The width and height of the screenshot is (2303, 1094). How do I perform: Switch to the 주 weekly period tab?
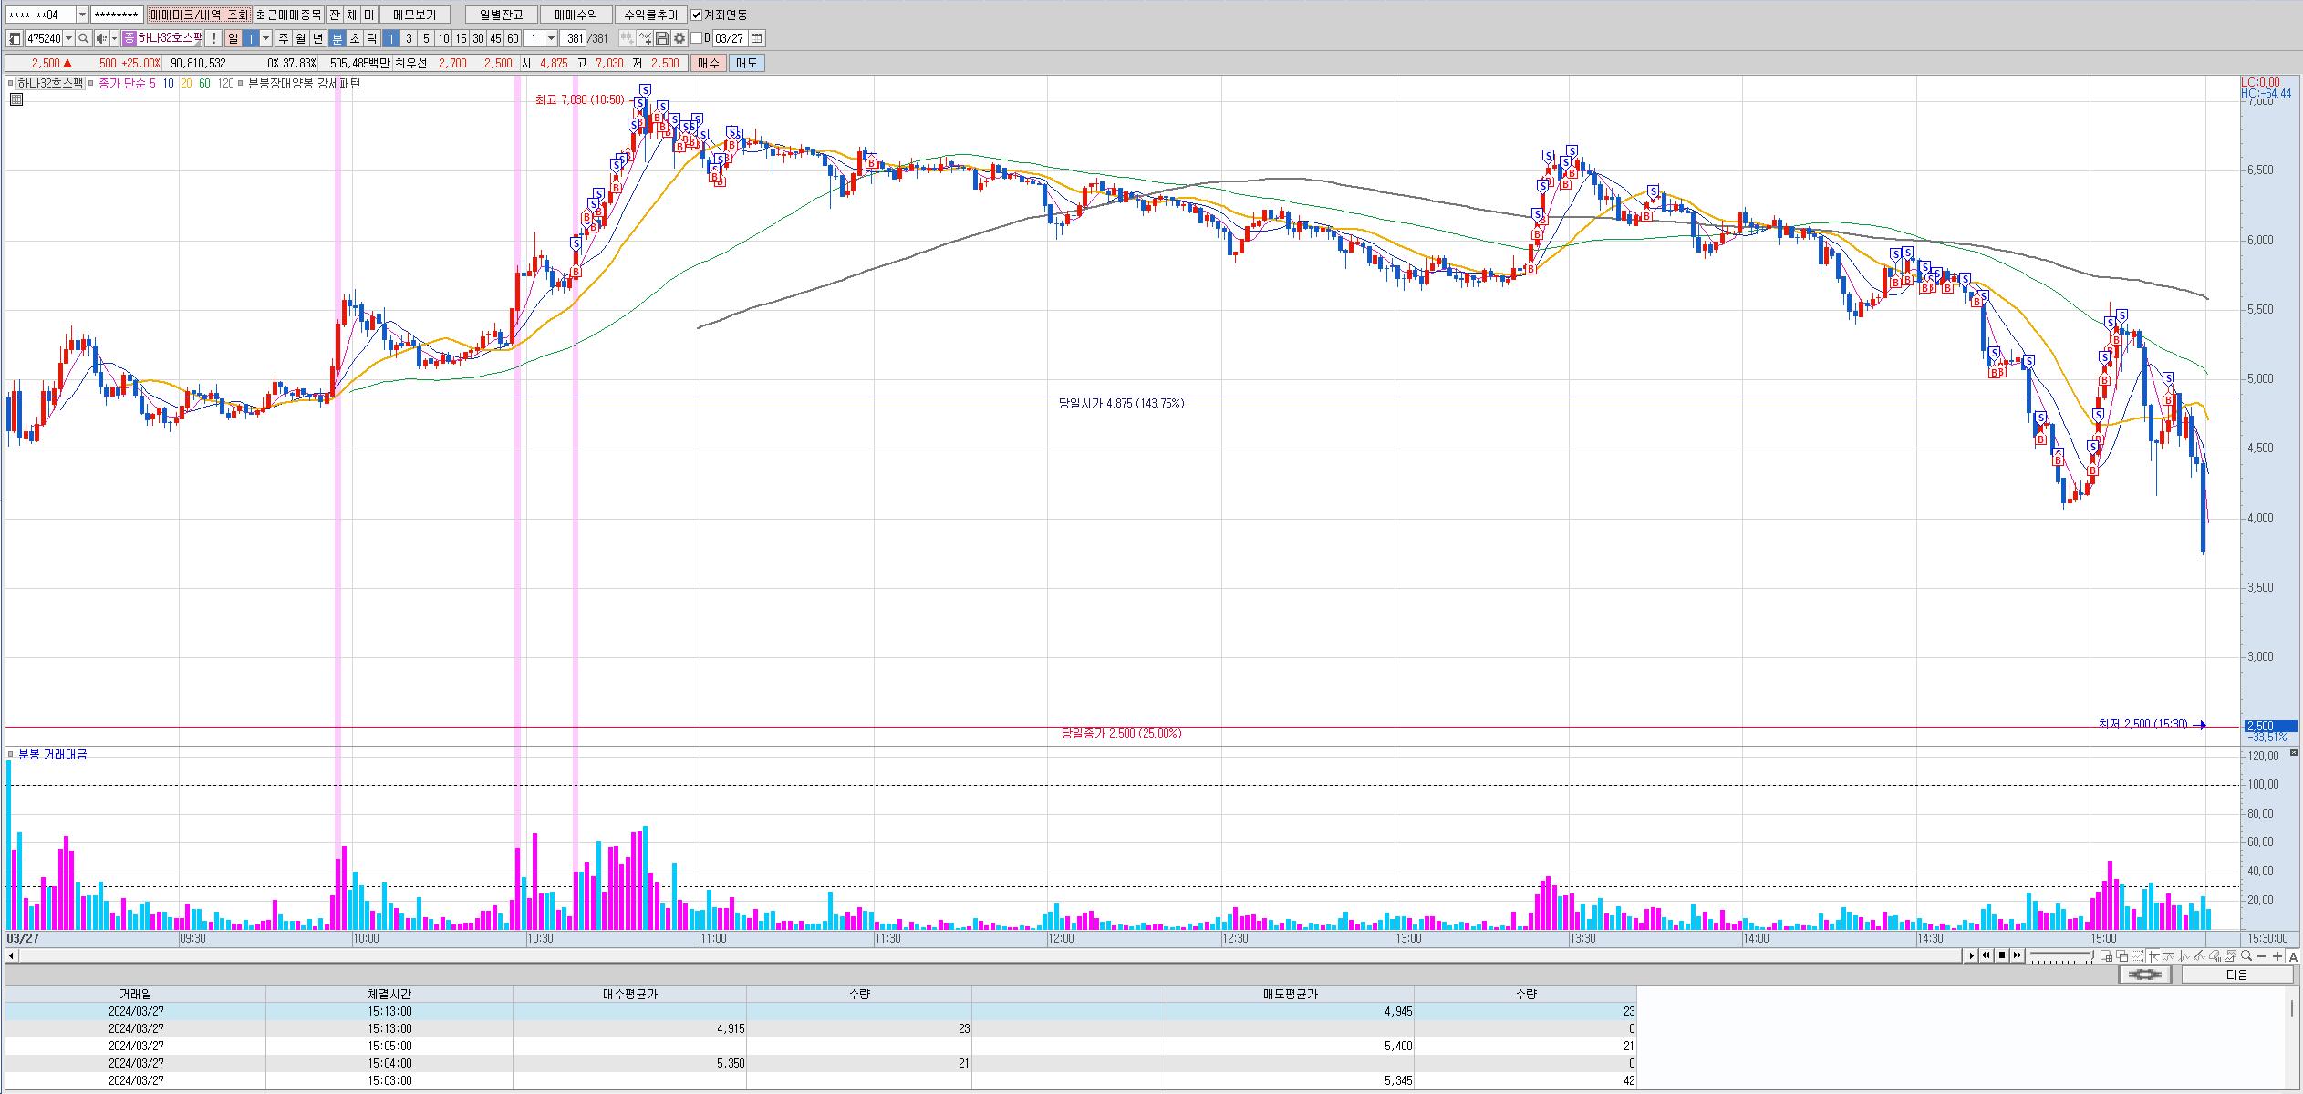point(283,38)
